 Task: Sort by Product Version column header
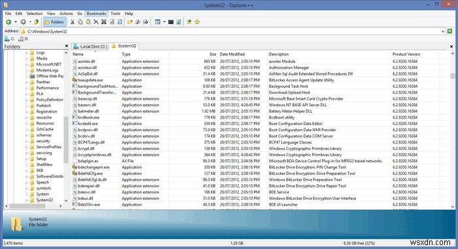click(415, 54)
